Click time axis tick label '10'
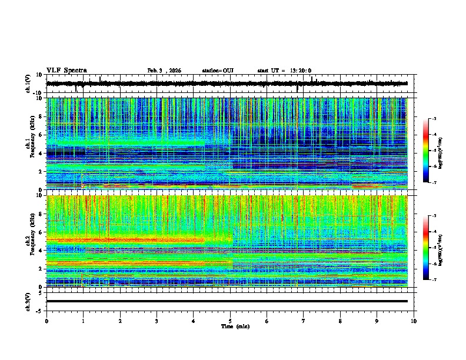Screen dimensions: 466x360 (x=414, y=321)
